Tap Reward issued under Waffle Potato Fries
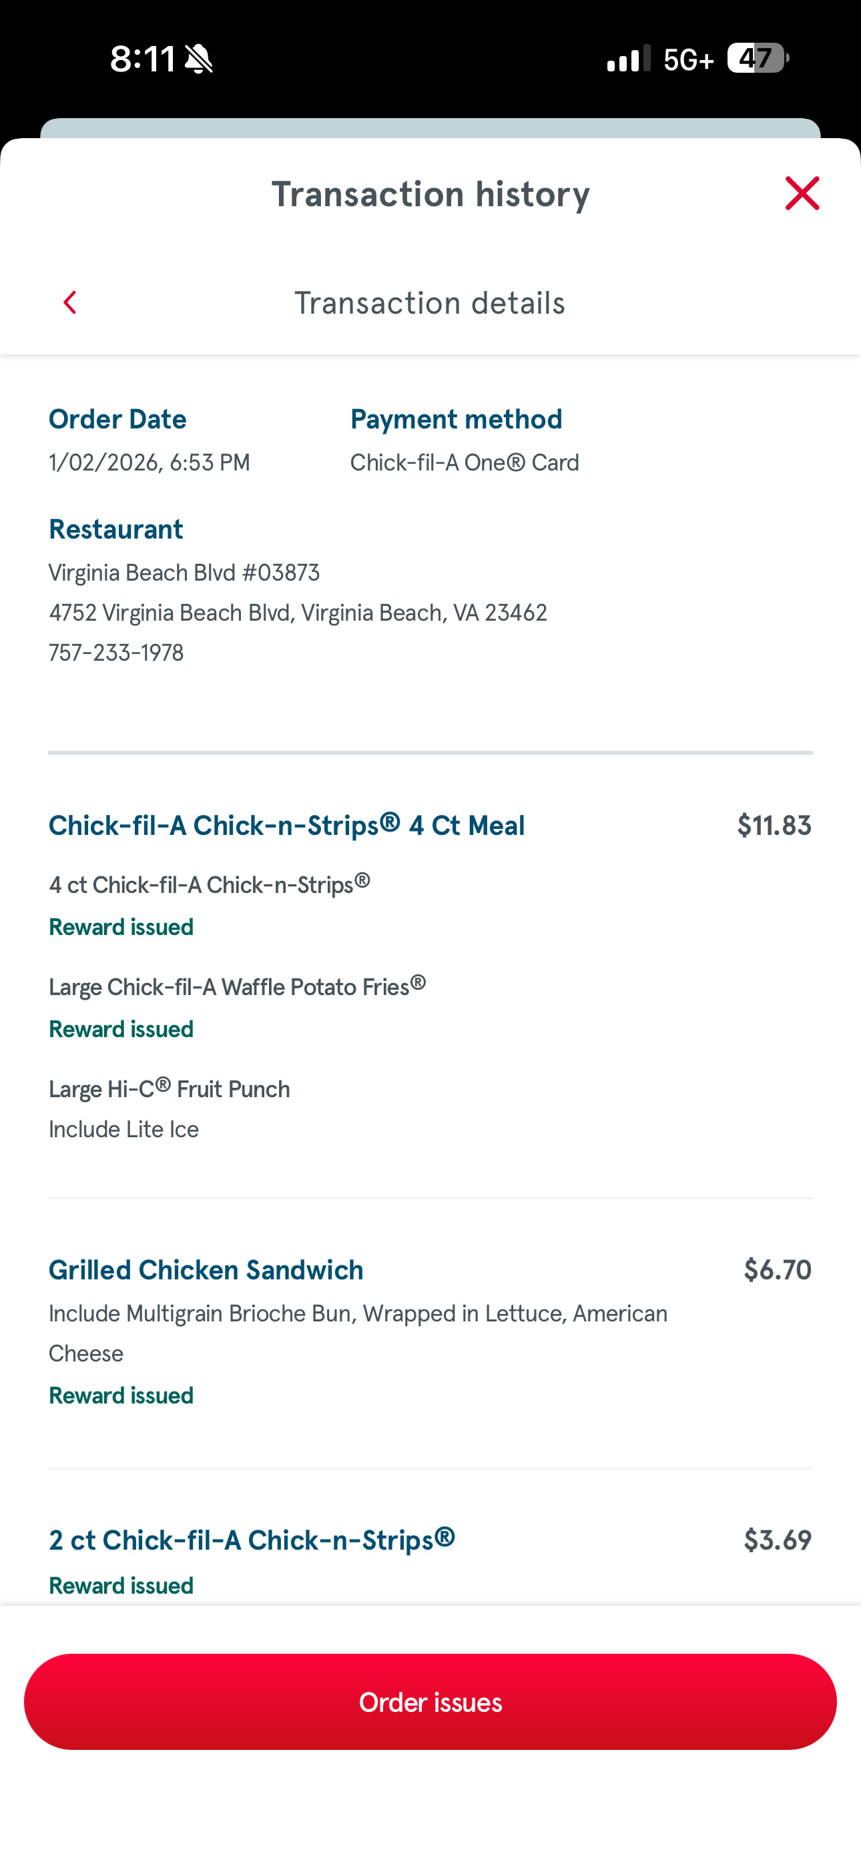The height and width of the screenshot is (1866, 861). (x=121, y=1028)
